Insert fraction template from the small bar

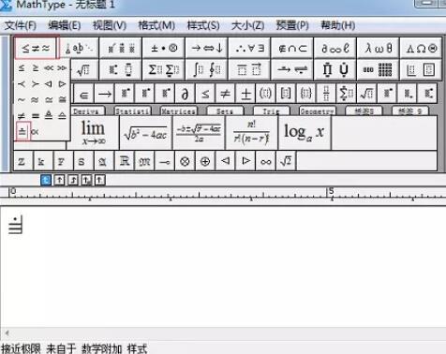[x=326, y=94]
